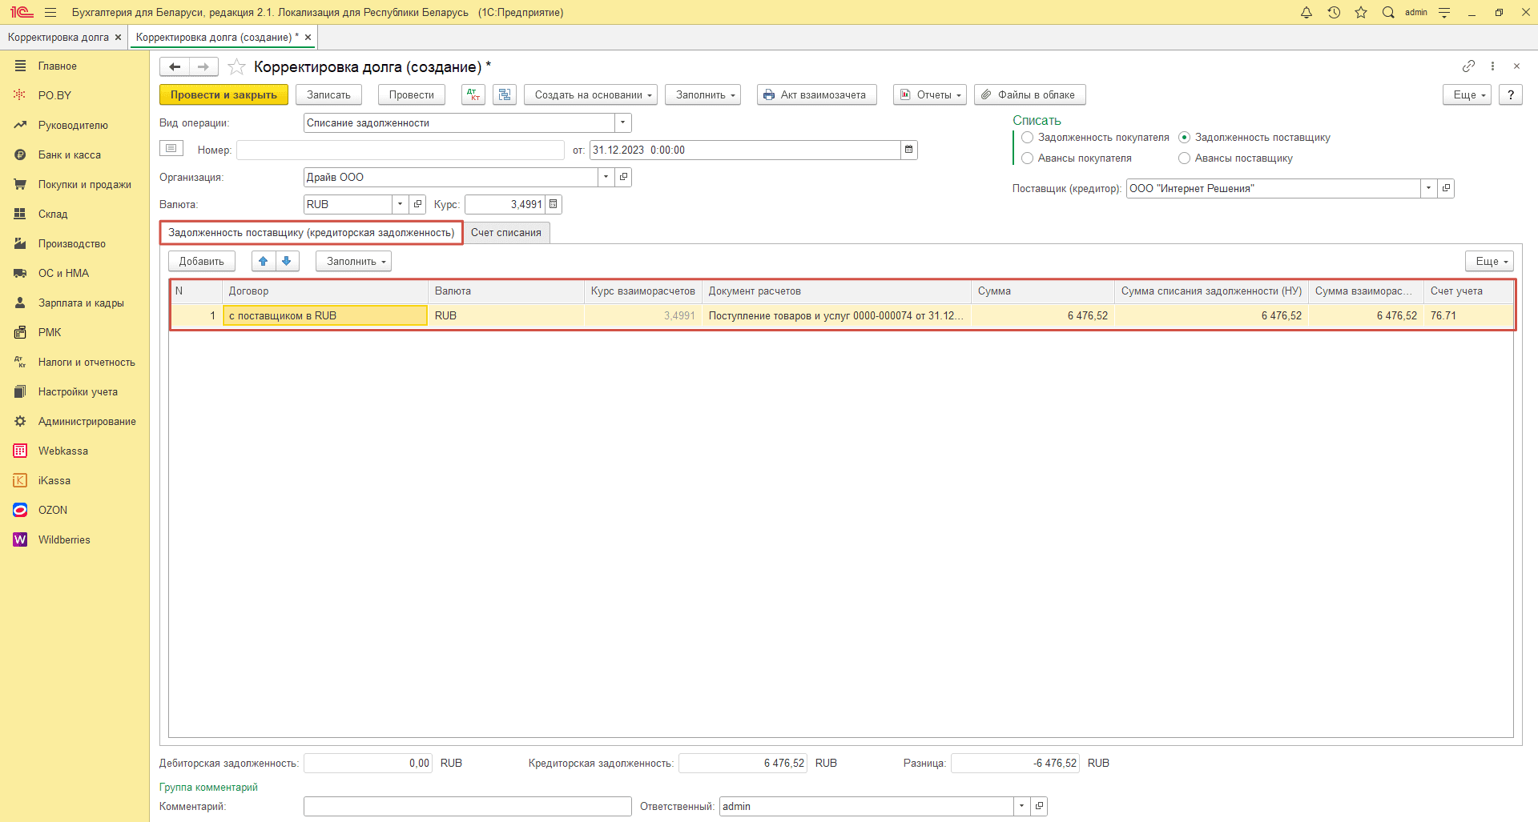Open Создать на основании dropdown
1538x822 pixels.
(591, 94)
